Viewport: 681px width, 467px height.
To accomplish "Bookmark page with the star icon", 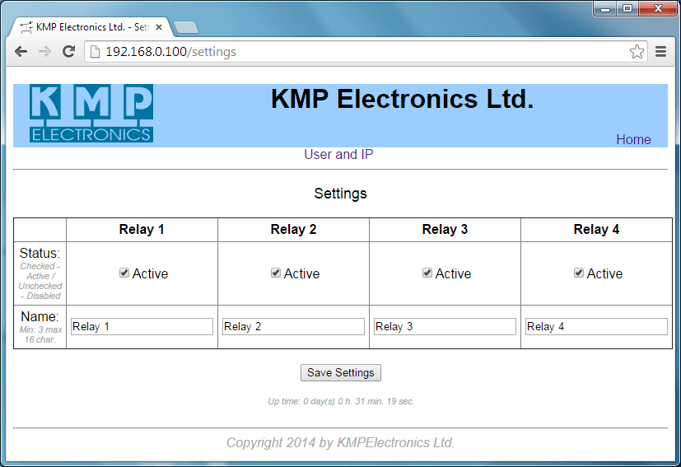I will (x=637, y=52).
